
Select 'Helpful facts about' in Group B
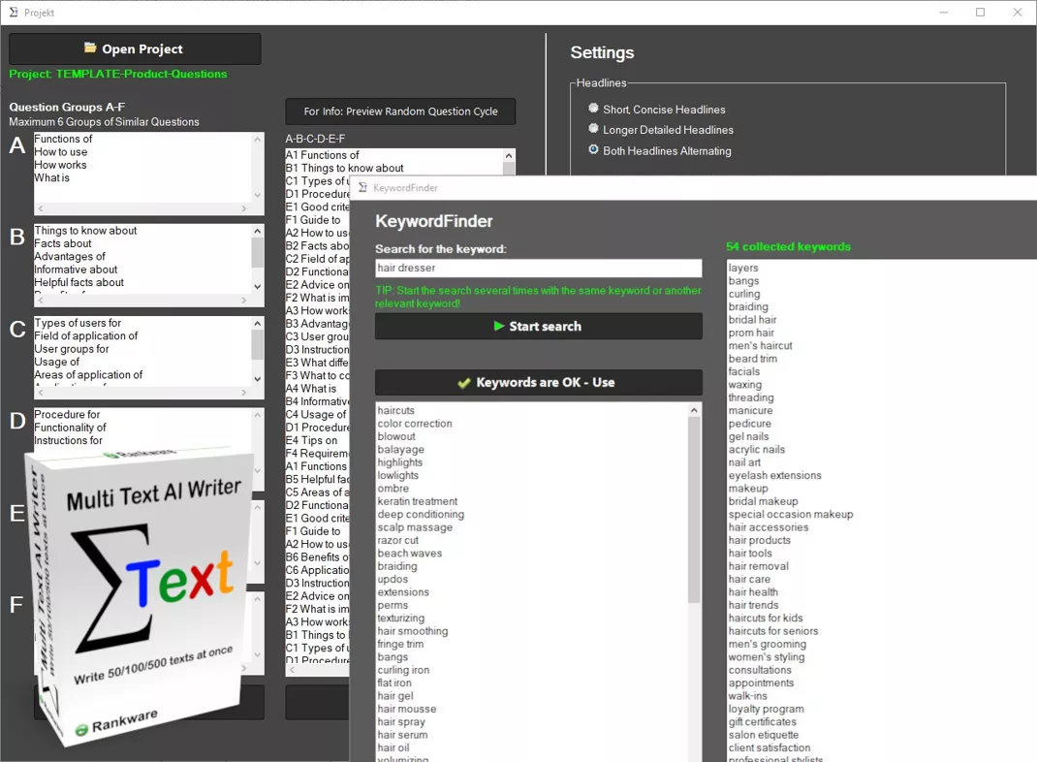pyautogui.click(x=79, y=282)
